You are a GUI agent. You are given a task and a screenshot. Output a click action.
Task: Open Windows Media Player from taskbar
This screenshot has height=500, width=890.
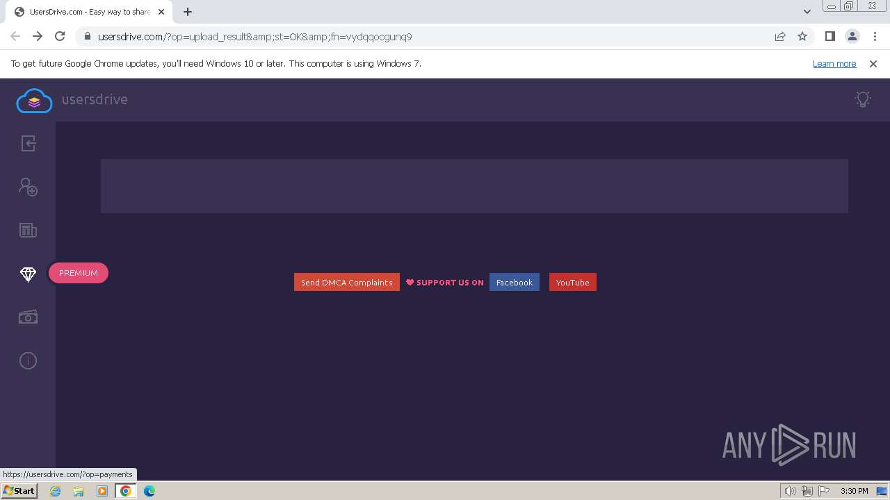point(102,491)
